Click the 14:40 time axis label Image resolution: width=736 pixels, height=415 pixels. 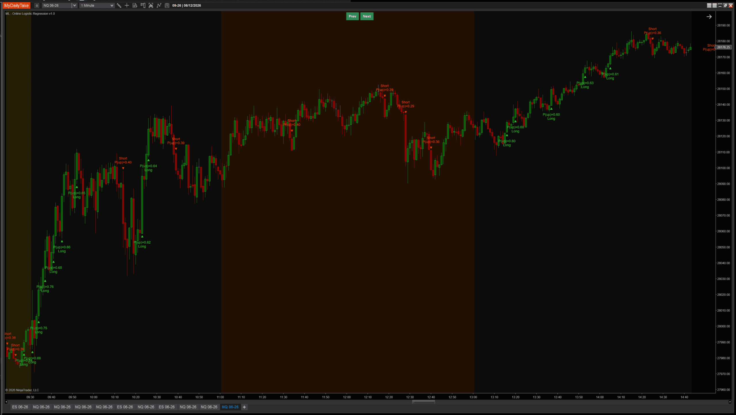684,397
